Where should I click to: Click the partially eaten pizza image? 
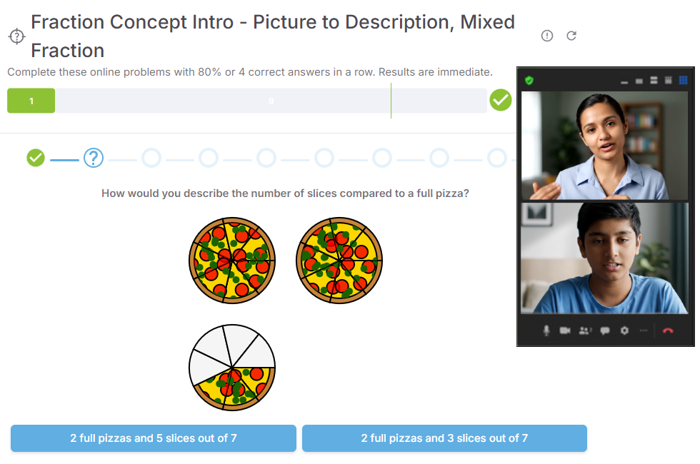click(x=232, y=368)
